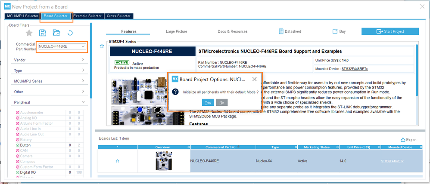Viewport: 430px width, 184px height.
Task: Star the NUCLEO-F446RE board in details
Action: [x=102, y=46]
